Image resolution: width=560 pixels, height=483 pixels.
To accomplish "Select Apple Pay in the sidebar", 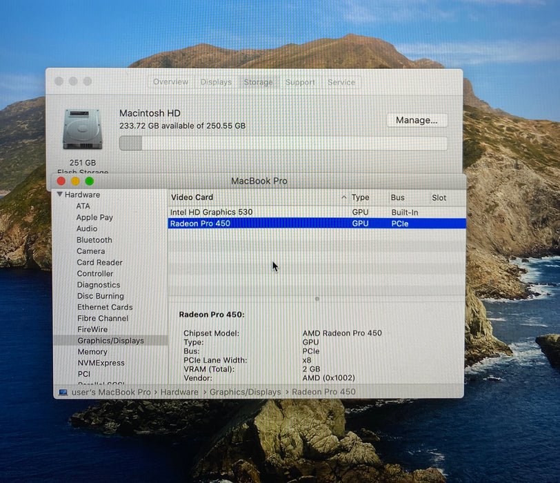I will tap(94, 217).
